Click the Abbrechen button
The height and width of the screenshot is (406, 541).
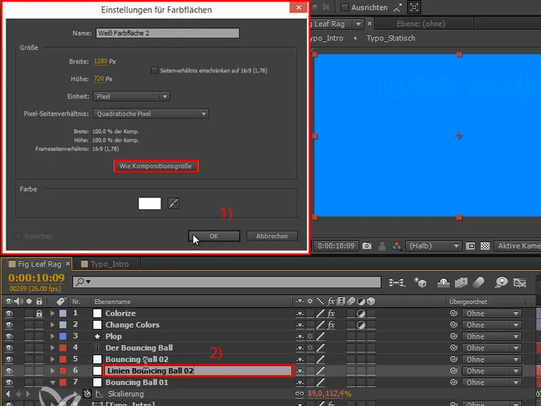(272, 236)
